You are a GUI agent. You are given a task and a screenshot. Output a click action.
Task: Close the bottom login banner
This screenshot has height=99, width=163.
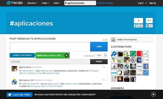pyautogui.click(x=153, y=94)
